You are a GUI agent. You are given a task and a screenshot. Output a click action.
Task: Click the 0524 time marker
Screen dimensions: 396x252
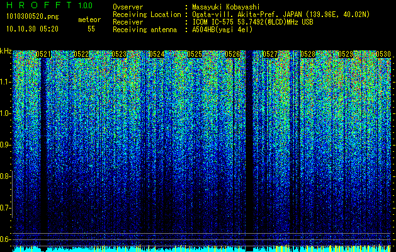[157, 54]
